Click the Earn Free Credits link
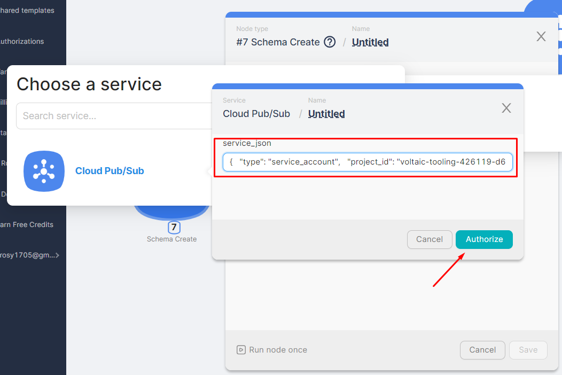 27,225
